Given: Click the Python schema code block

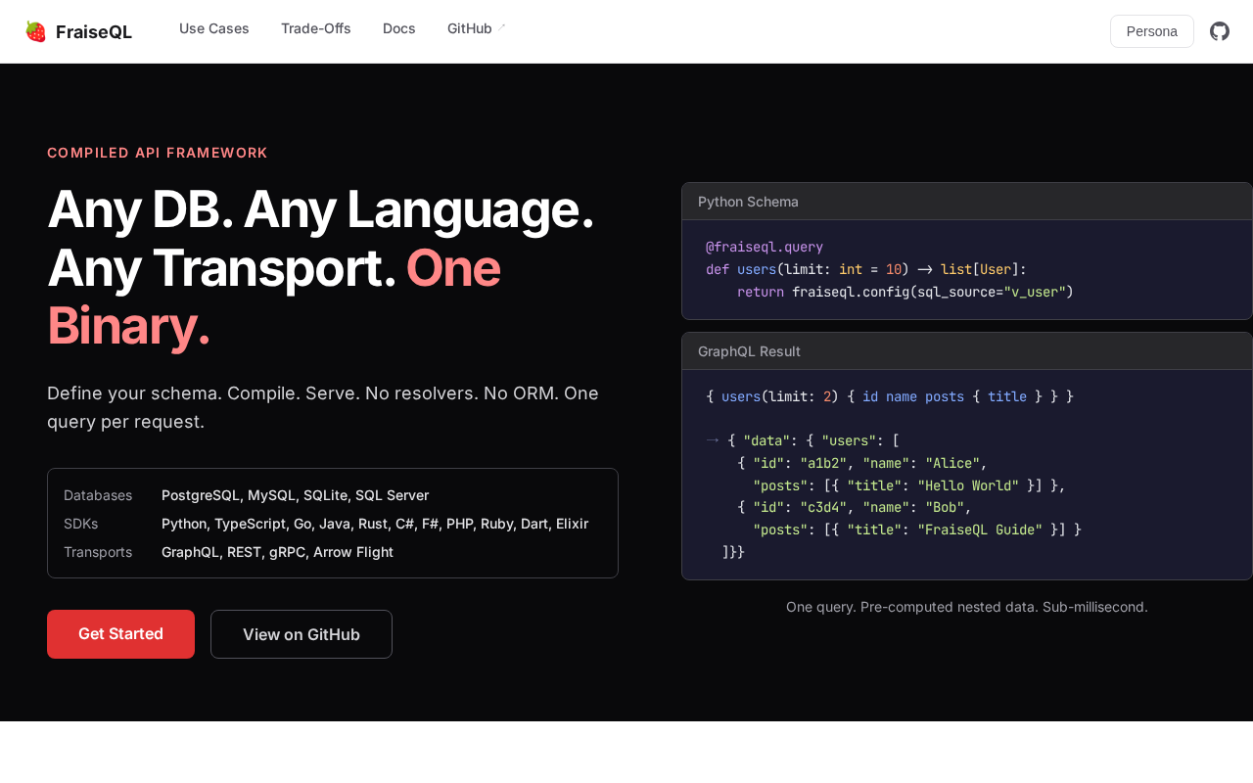Looking at the screenshot, I should click(967, 269).
